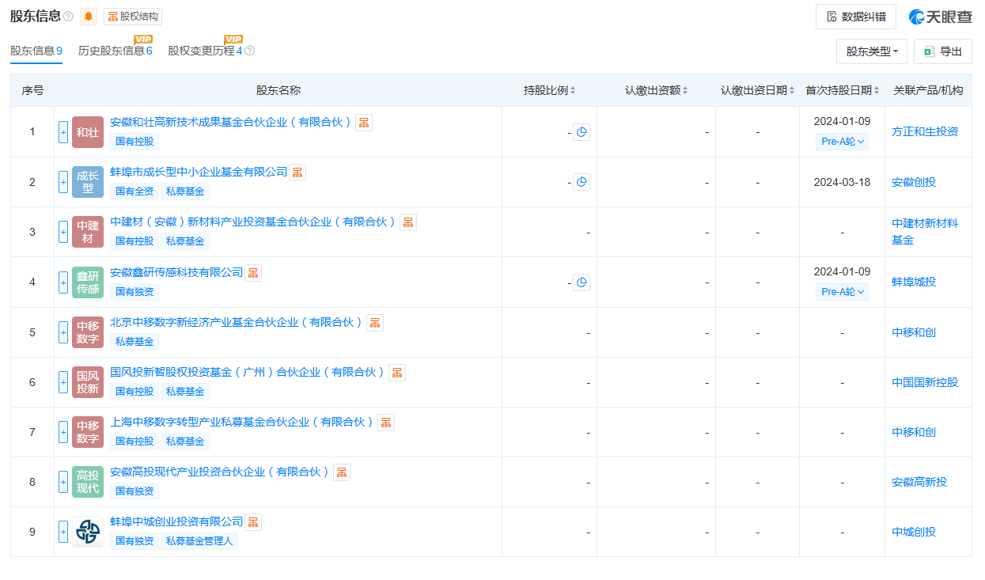The image size is (985, 580).
Task: Open 安徽创投 related institution
Action: point(914,182)
